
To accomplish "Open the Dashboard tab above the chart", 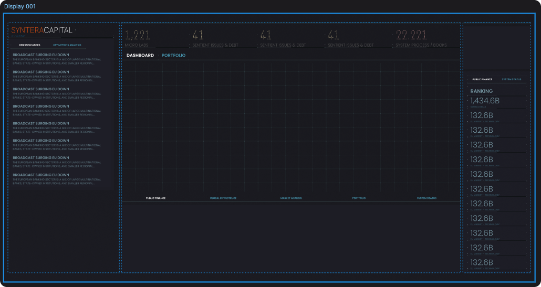I will pos(140,55).
